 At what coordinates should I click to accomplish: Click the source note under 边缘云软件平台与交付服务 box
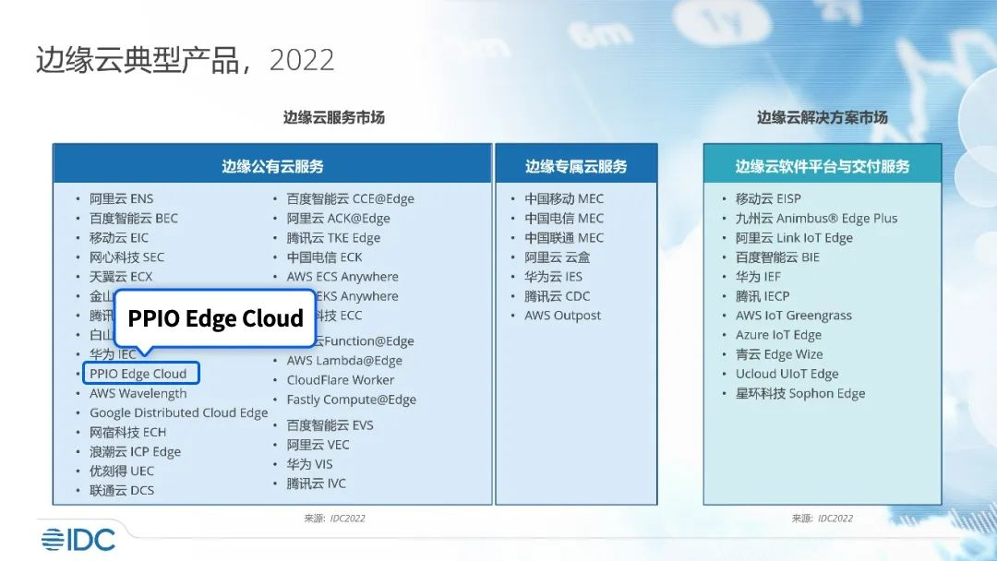point(823,519)
